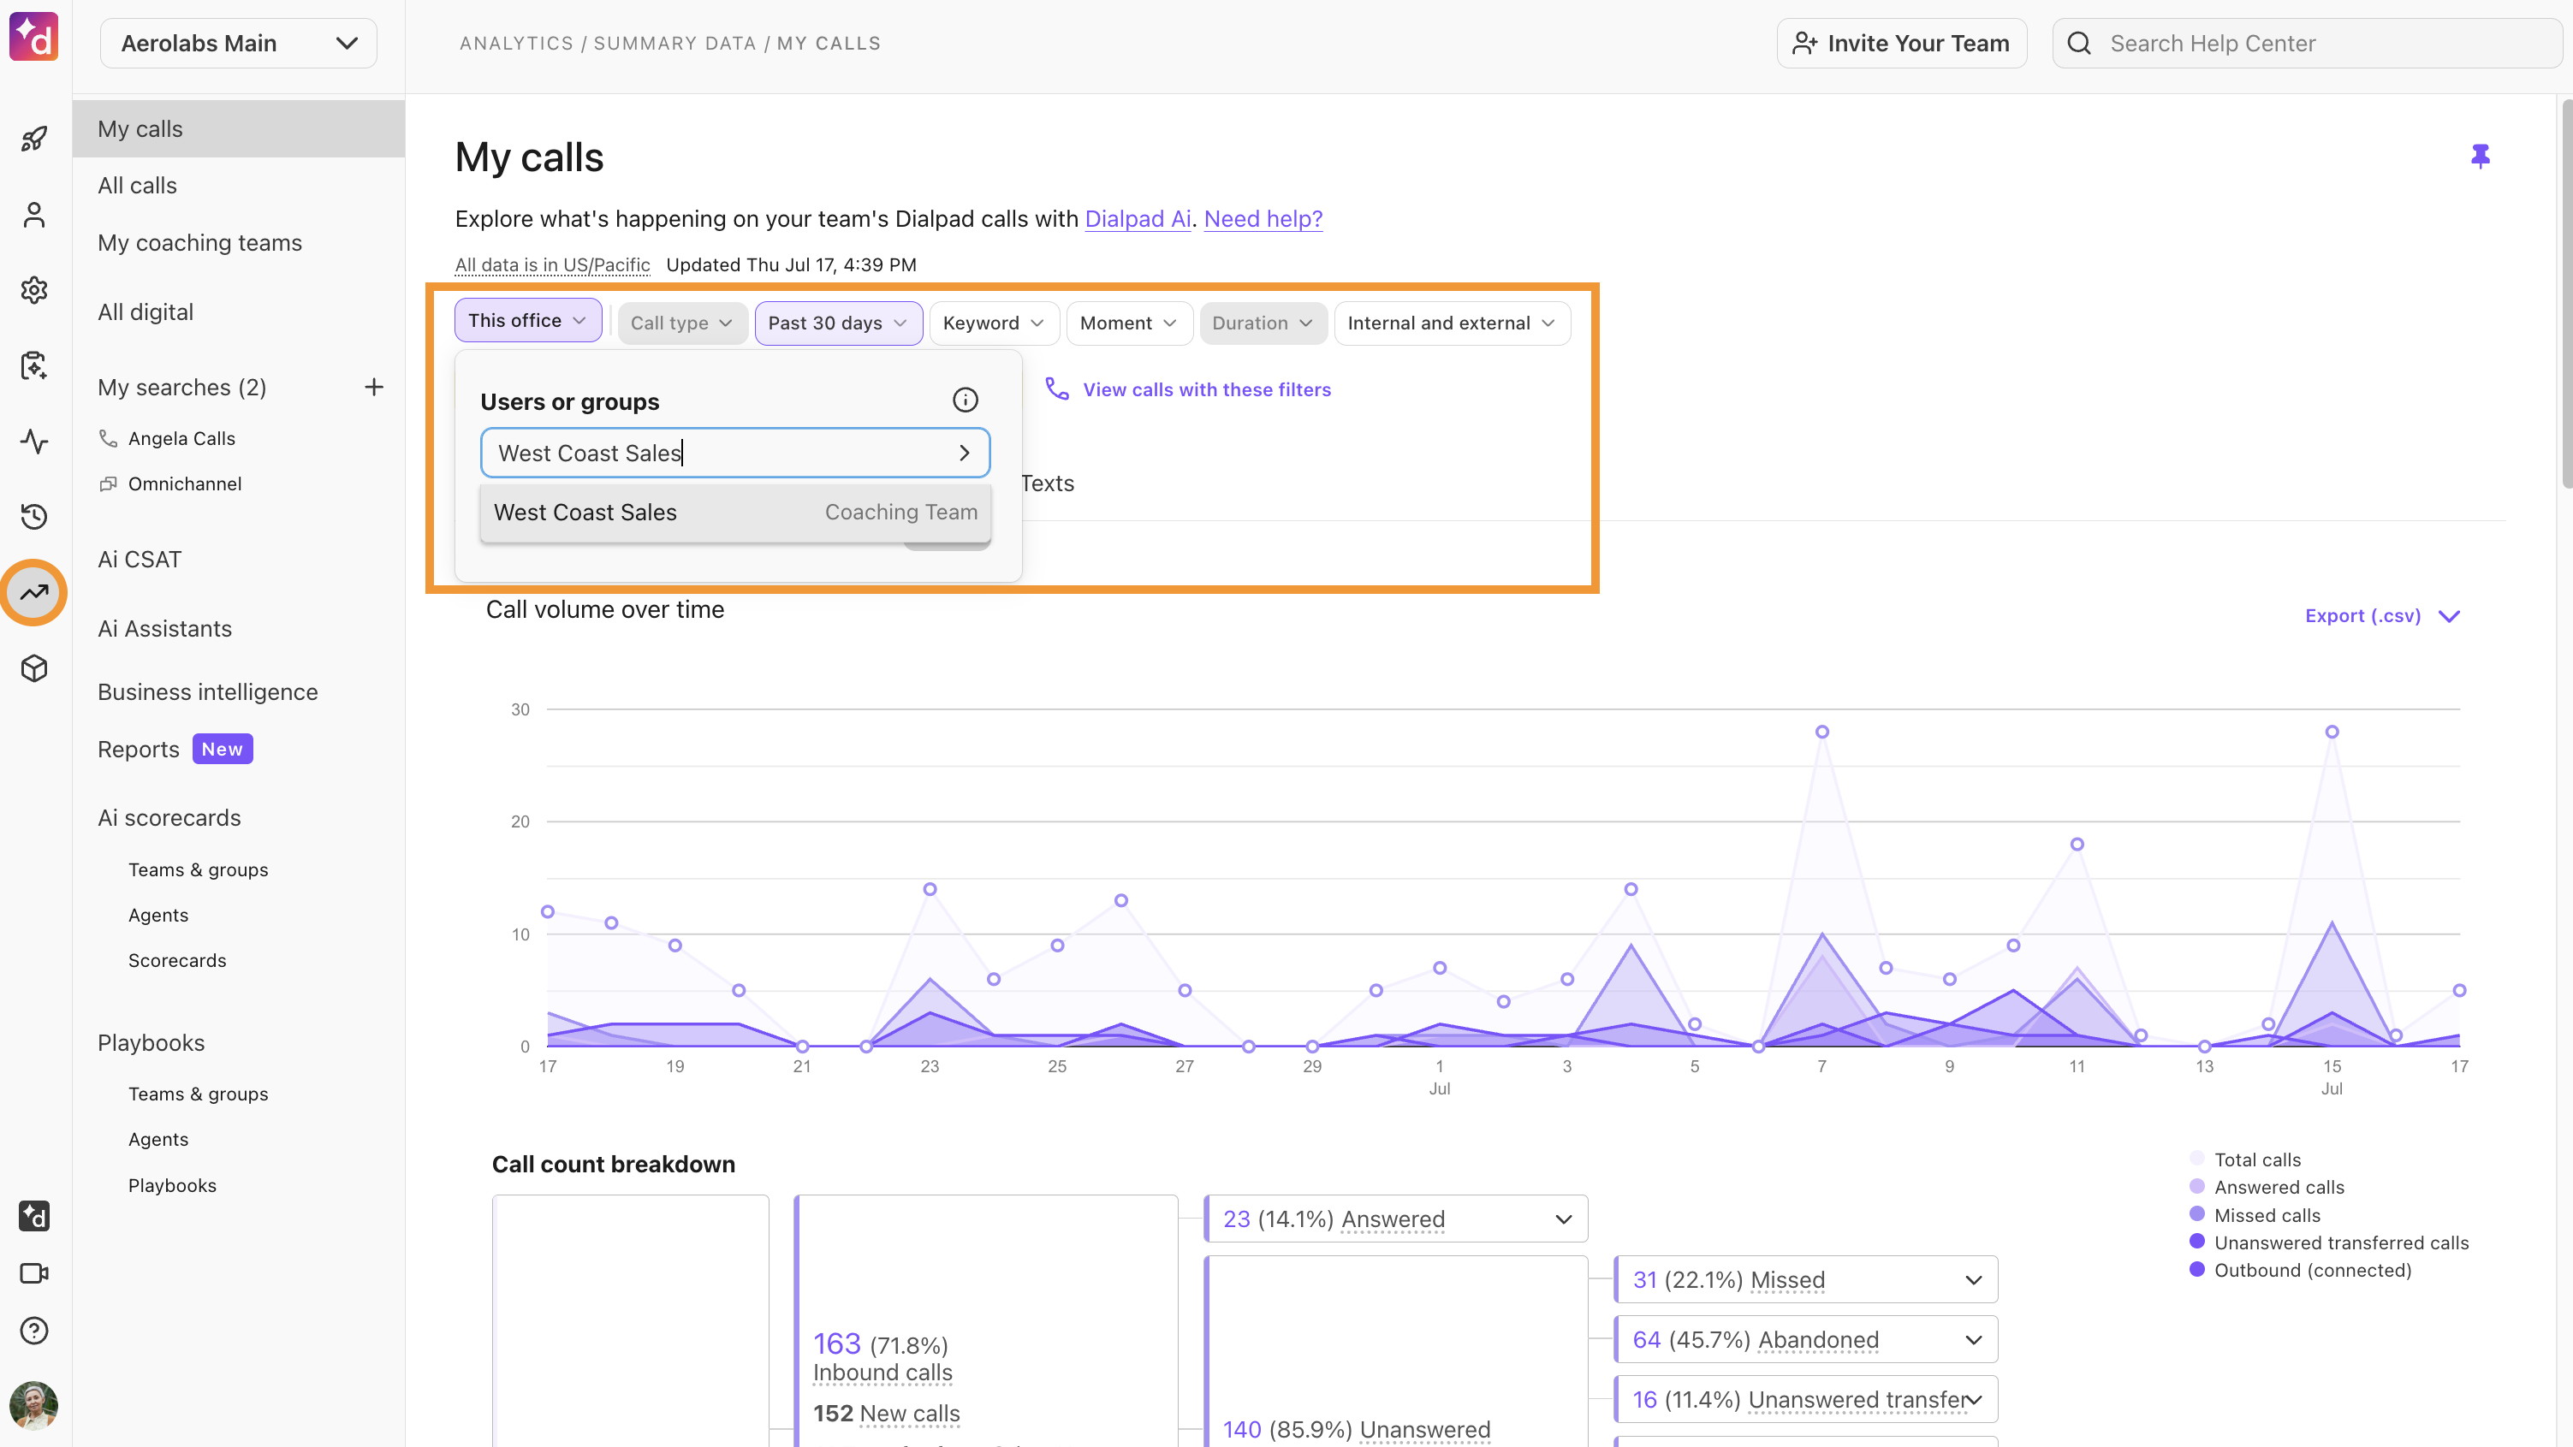Screen dimensions: 2573x1447
Task: Click the pin icon next to My calls
Action: pos(2480,157)
